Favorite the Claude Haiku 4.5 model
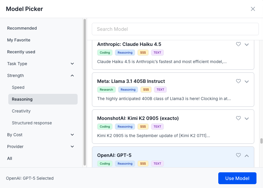 [238, 44]
